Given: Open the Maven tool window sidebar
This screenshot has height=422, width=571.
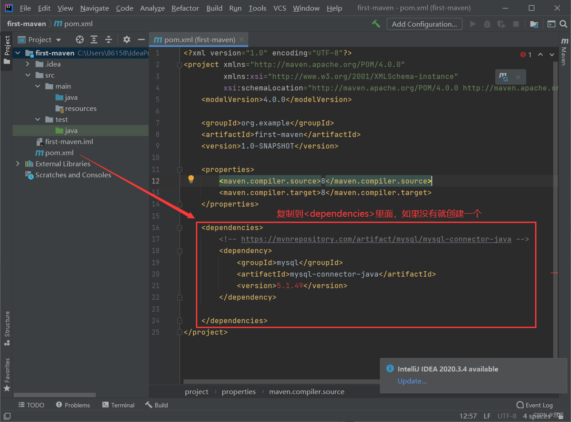Looking at the screenshot, I should pos(564,52).
